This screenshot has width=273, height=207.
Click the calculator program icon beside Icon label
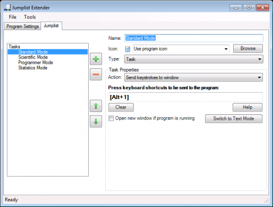[127, 49]
